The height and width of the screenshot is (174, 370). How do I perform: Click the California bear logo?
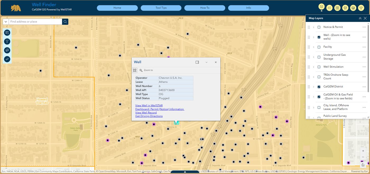[16, 8]
